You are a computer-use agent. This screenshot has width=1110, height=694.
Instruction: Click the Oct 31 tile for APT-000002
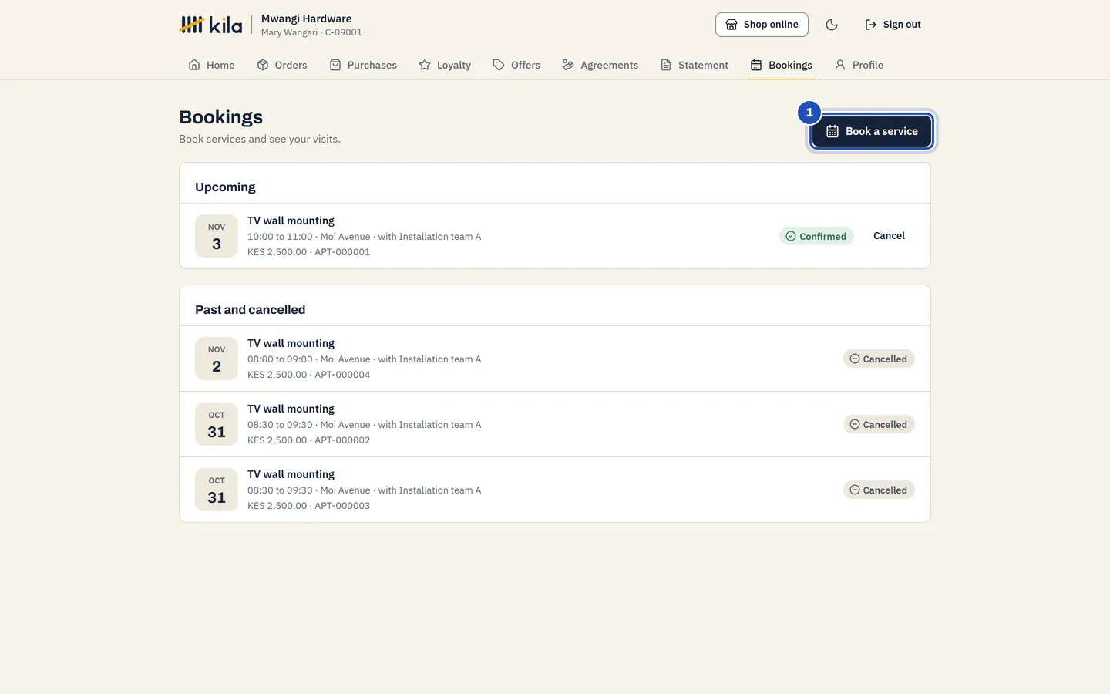tap(217, 424)
